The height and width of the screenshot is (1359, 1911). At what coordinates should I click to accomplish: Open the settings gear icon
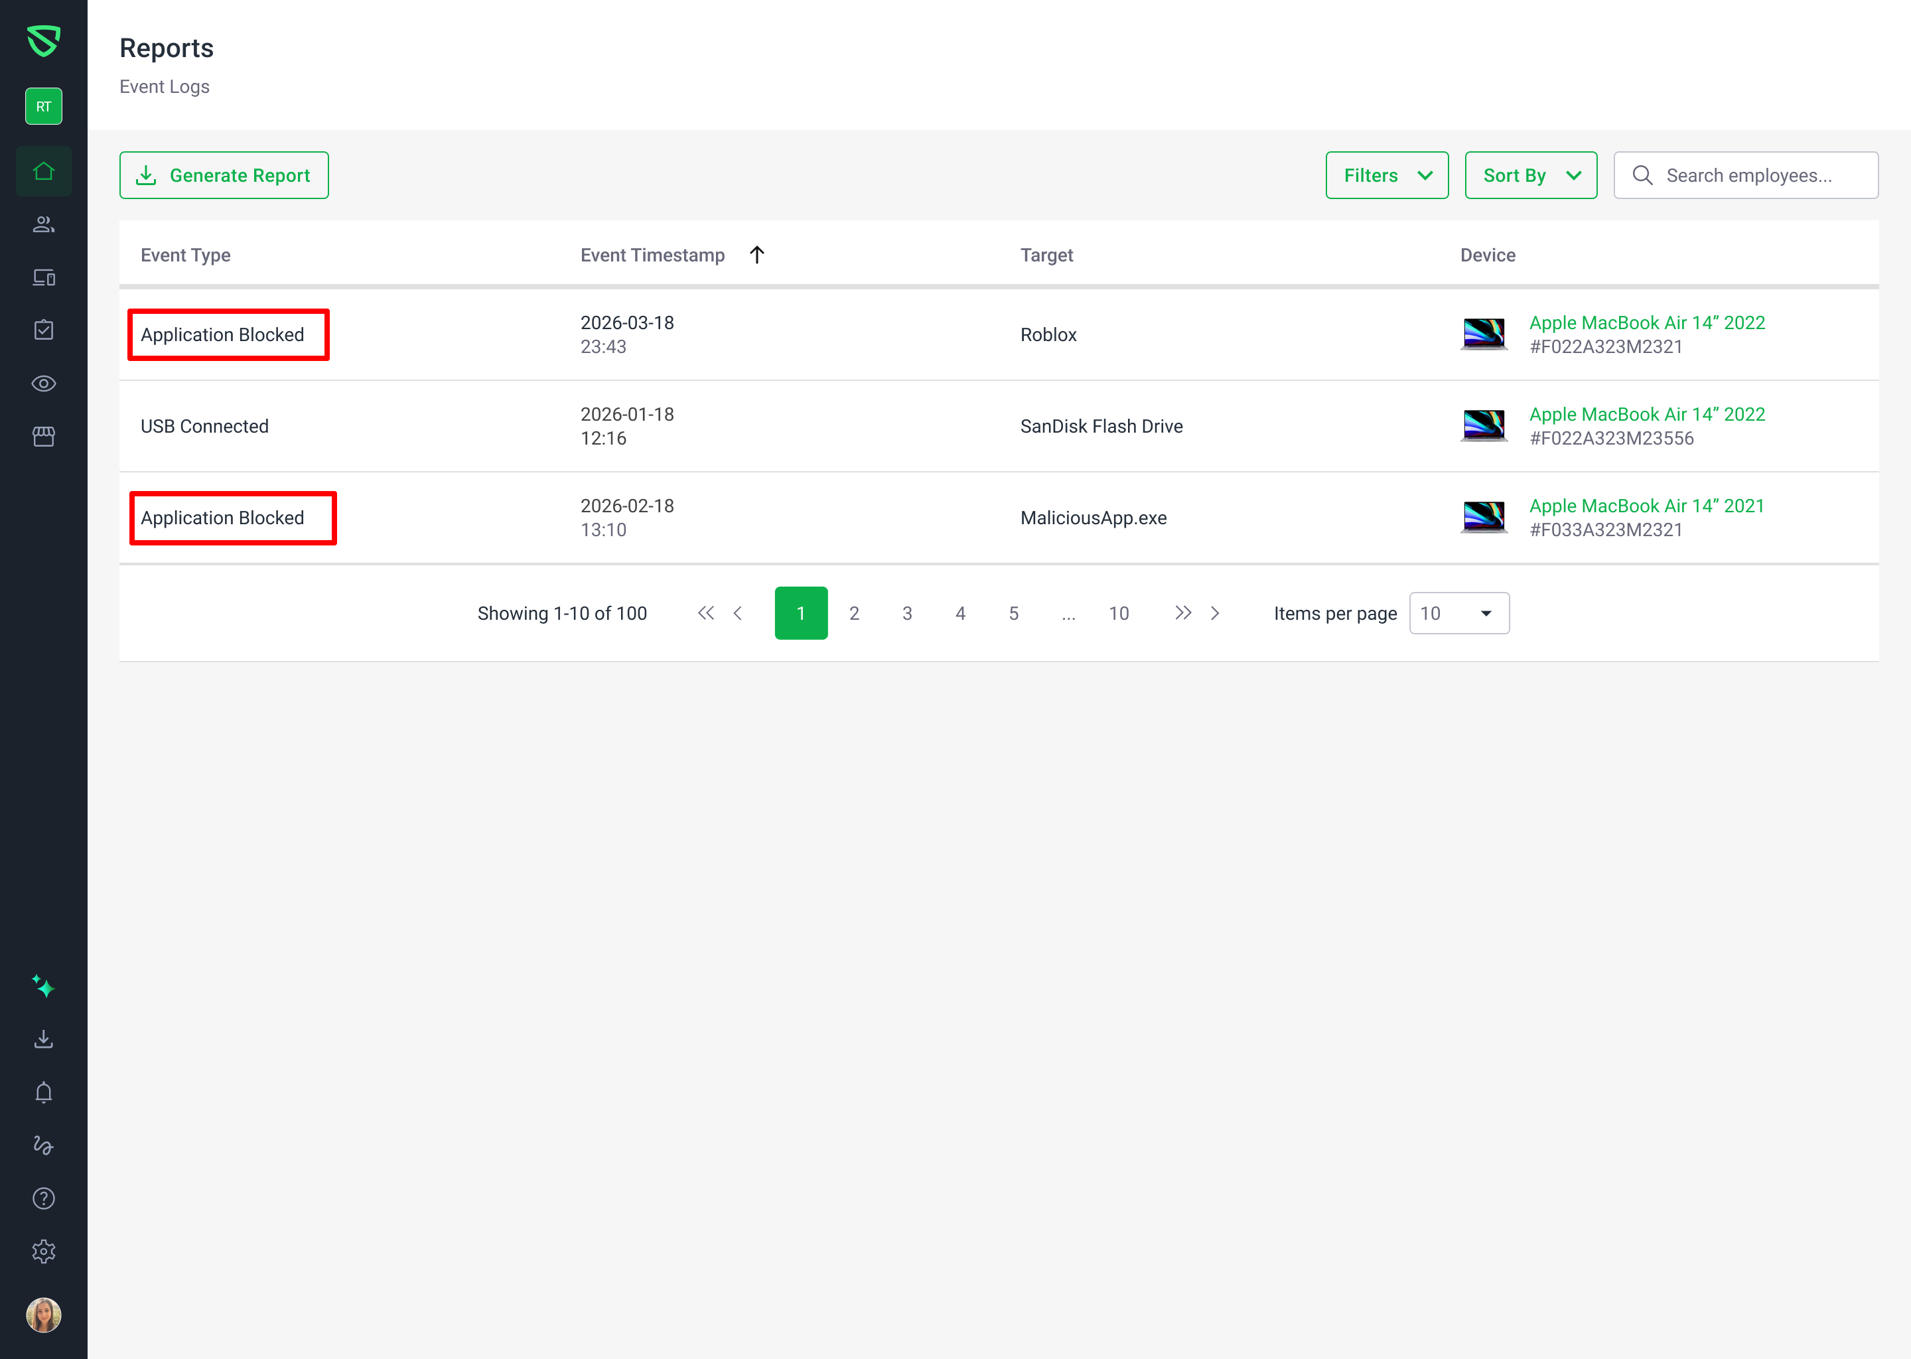[x=44, y=1251]
